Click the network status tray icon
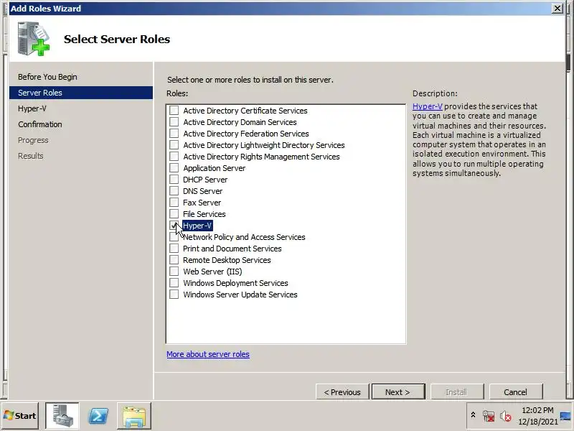Image resolution: width=574 pixels, height=431 pixels. [489, 416]
